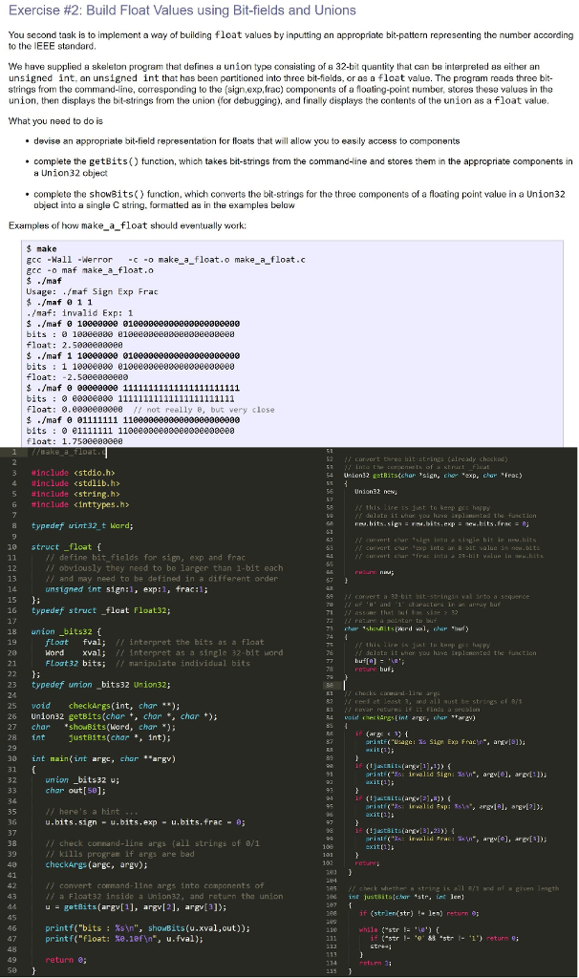Click the 'Usage: ./maf Sign Exp Frac' output line
This screenshot has height=978, width=579.
[x=93, y=291]
